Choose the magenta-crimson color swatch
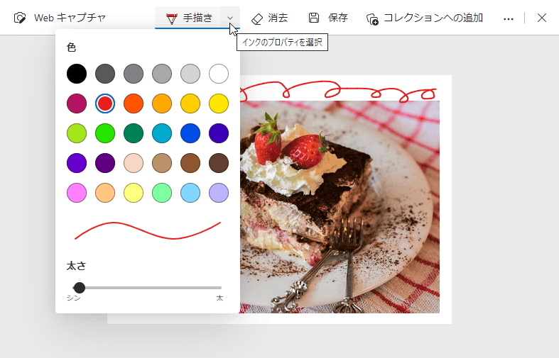Viewport: 559px width, 358px height. tap(77, 104)
